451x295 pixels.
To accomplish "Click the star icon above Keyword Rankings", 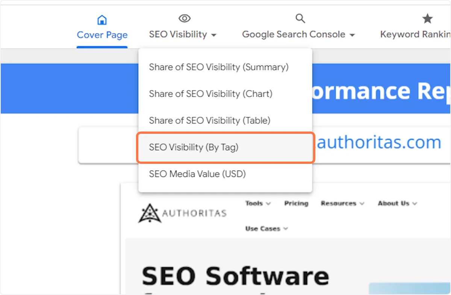I will tap(427, 18).
